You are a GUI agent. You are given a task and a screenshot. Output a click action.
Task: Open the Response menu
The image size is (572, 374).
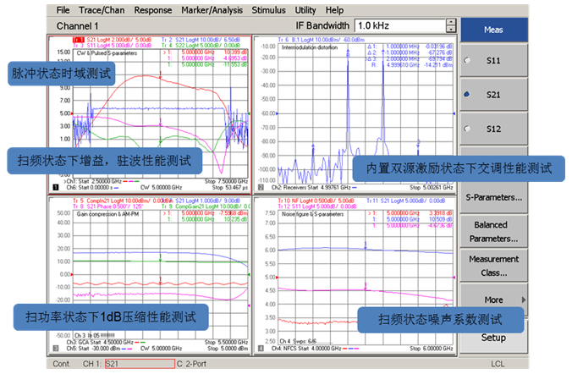[153, 10]
